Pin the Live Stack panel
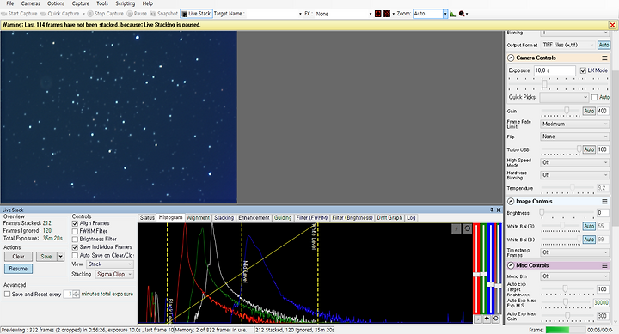619x334 pixels. [x=492, y=210]
